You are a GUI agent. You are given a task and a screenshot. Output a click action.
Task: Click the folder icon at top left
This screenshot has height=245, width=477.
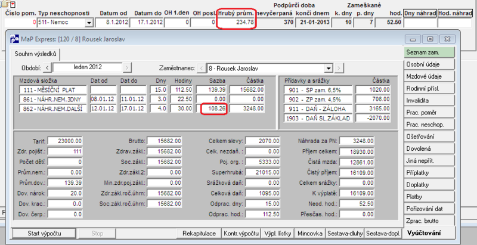point(5,4)
